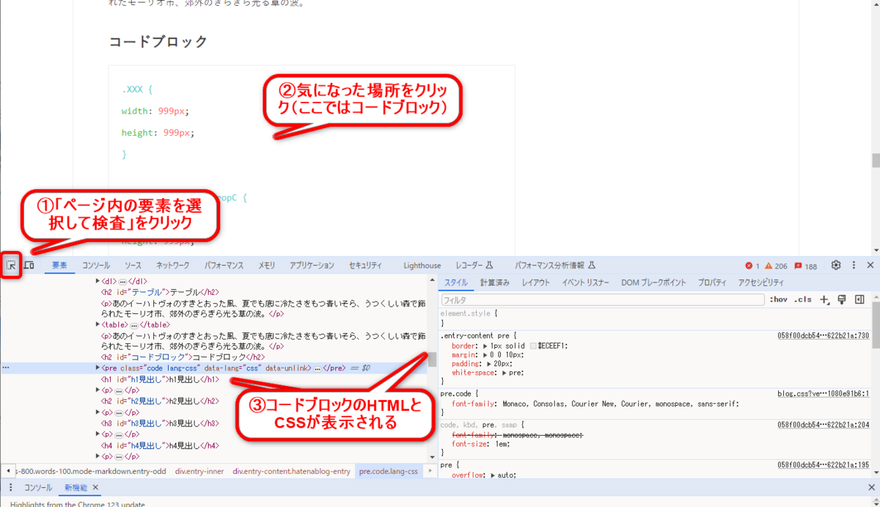Expand the pre code lang-css node
Image resolution: width=880 pixels, height=507 pixels.
coord(98,368)
